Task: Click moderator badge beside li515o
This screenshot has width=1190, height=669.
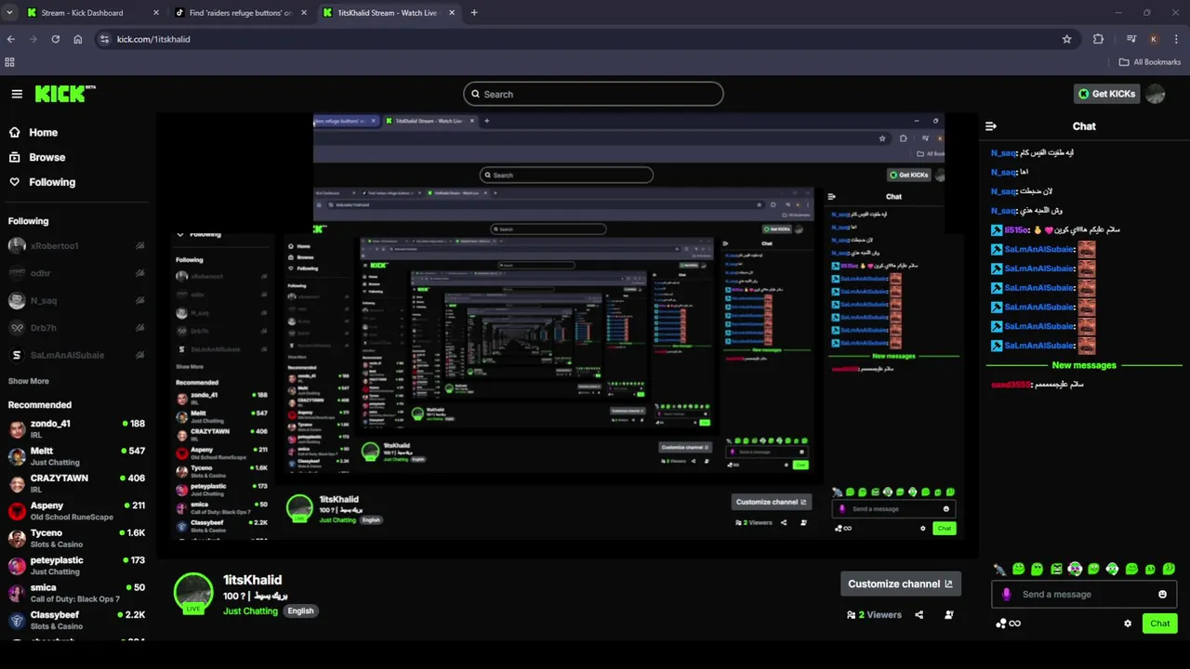Action: pos(997,230)
